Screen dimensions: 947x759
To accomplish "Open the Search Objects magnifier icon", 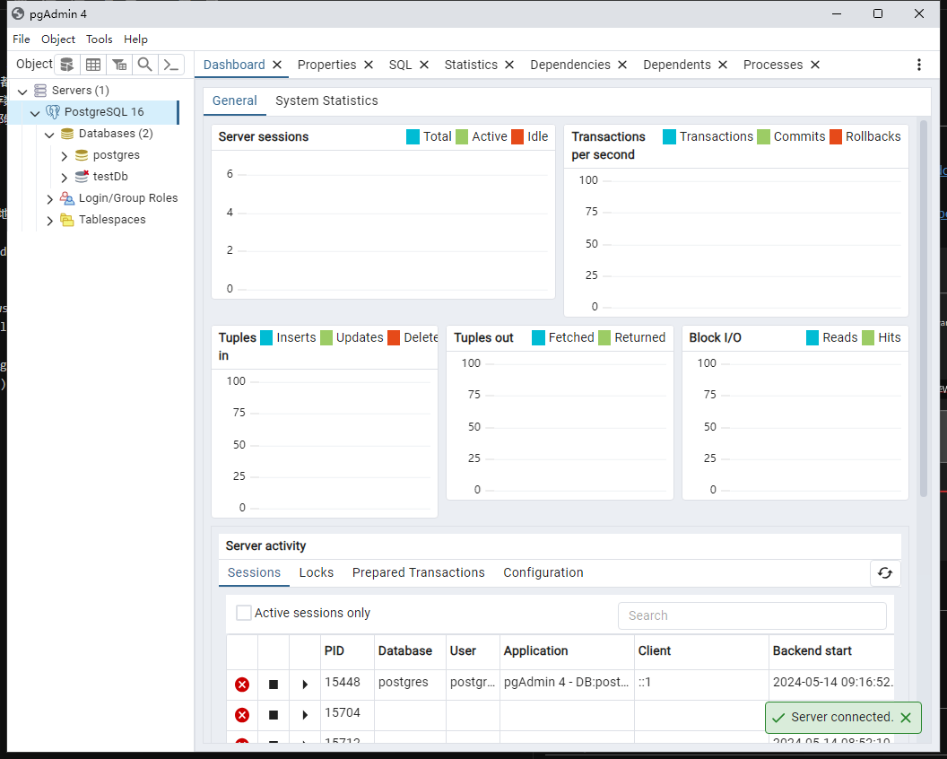I will [x=145, y=64].
